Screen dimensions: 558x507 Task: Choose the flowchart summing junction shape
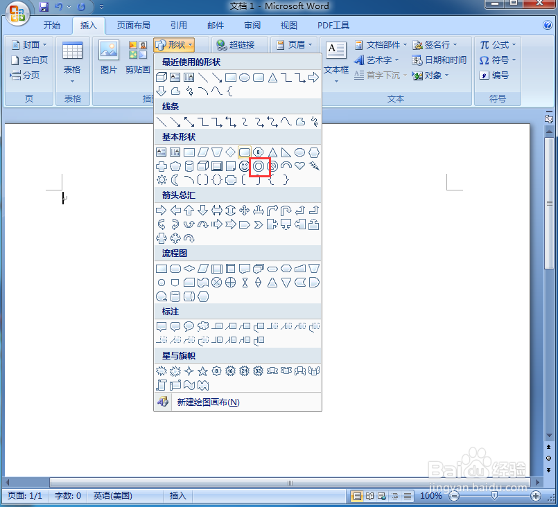click(x=216, y=283)
